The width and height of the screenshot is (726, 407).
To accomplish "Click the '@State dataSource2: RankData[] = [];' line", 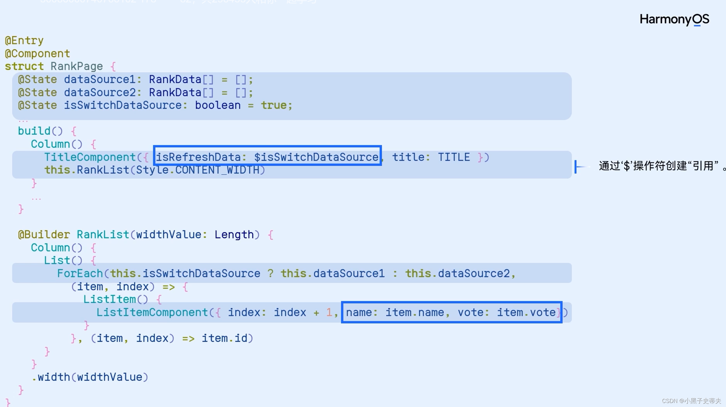I will tap(136, 92).
